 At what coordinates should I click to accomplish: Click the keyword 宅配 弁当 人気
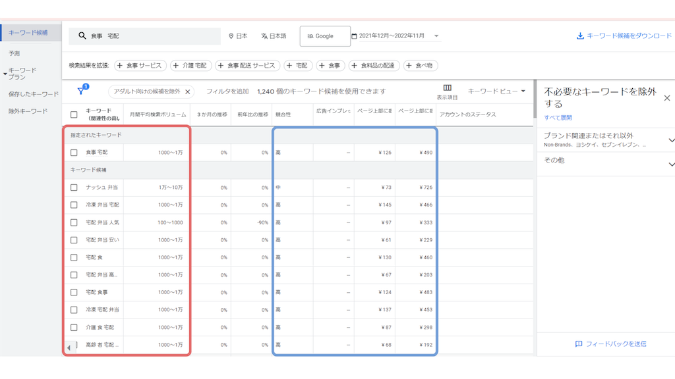click(x=102, y=222)
